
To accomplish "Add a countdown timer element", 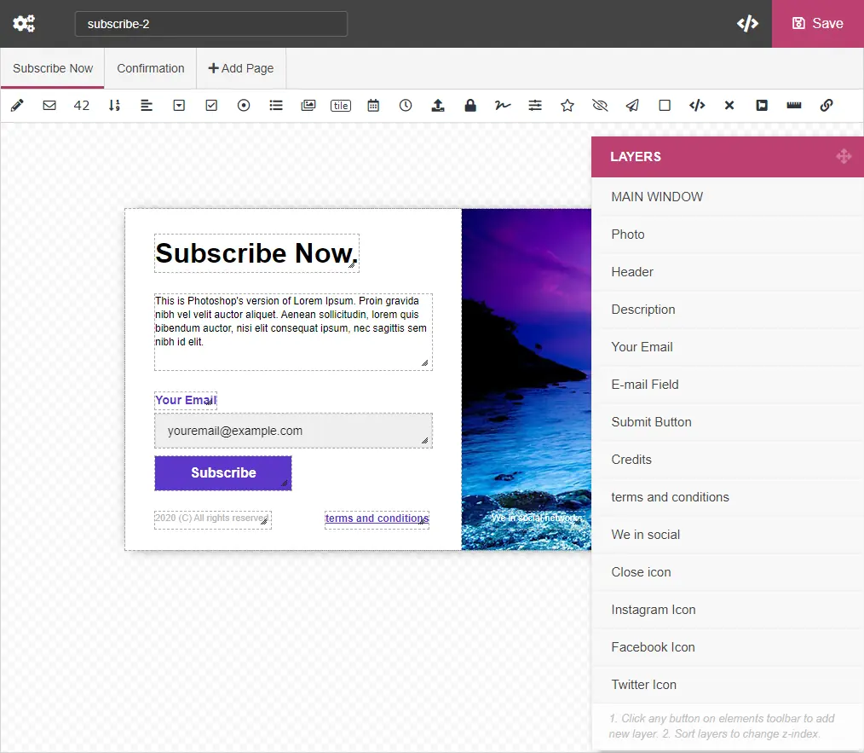I will (406, 105).
